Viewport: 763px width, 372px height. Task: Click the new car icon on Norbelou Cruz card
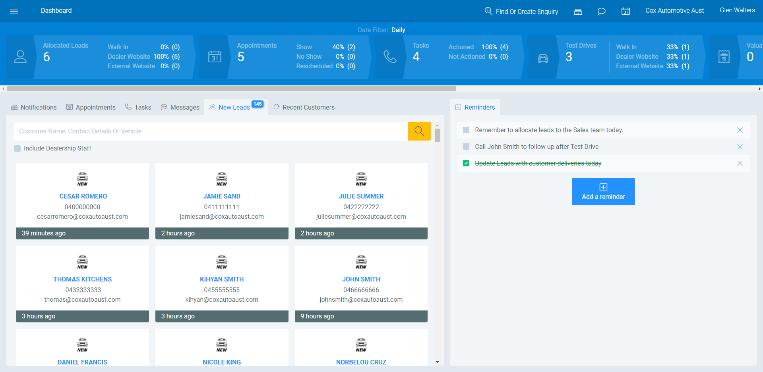[361, 345]
